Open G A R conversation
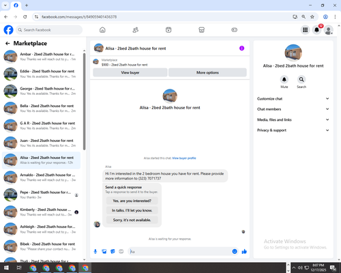341x273 pixels. (41, 126)
